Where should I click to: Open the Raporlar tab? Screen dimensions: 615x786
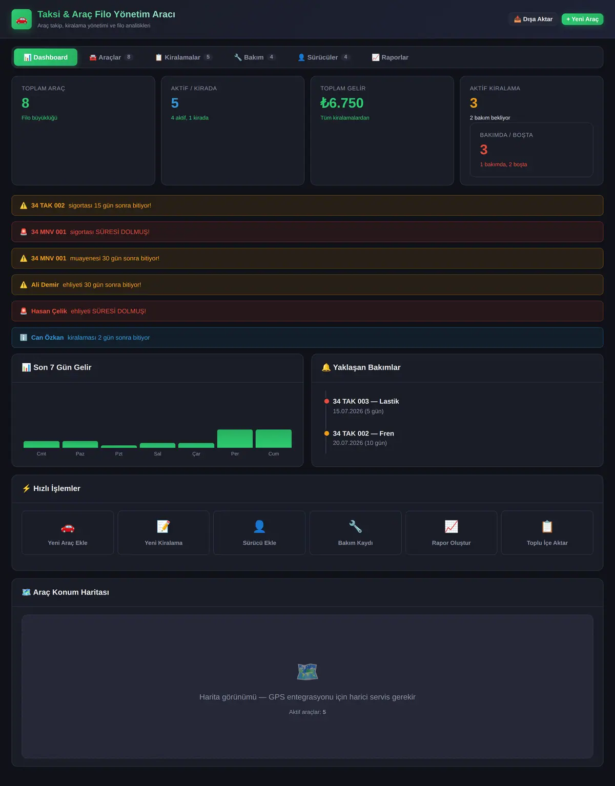pos(390,57)
